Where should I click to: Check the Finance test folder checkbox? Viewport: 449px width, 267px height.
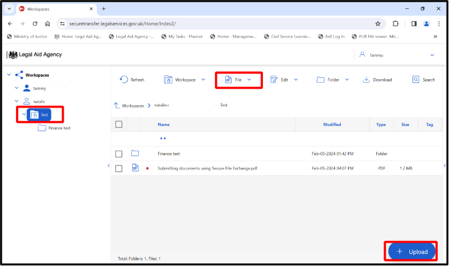click(119, 154)
